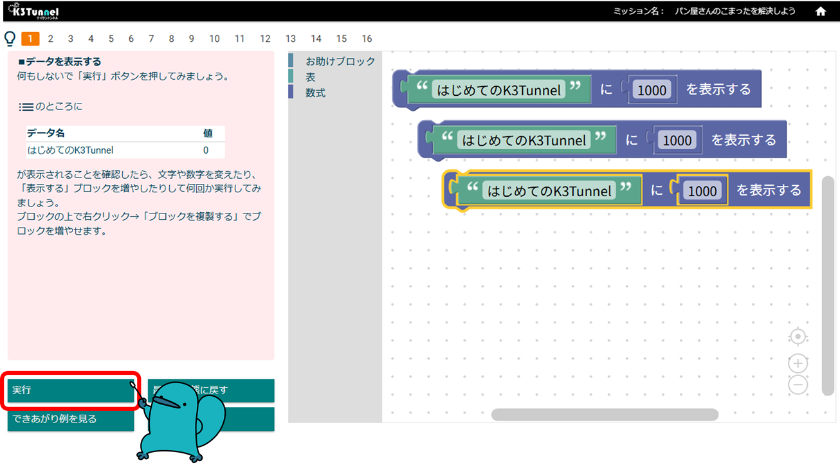Click the horizontal workspace scrollbar
This screenshot has width=840, height=463.
coord(605,415)
